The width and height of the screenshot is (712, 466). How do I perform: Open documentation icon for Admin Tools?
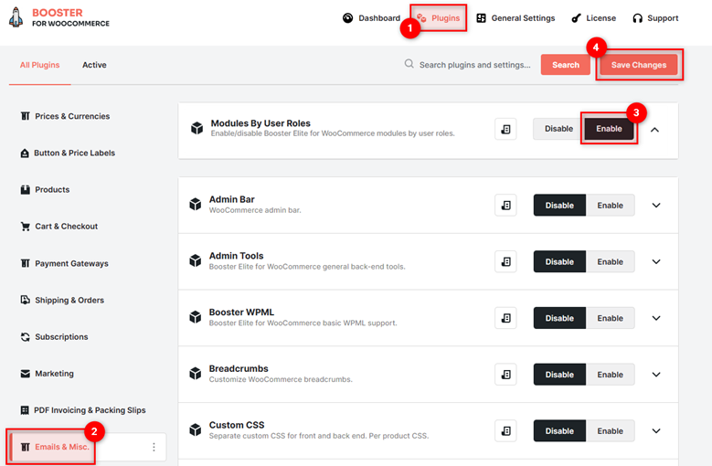pos(505,262)
